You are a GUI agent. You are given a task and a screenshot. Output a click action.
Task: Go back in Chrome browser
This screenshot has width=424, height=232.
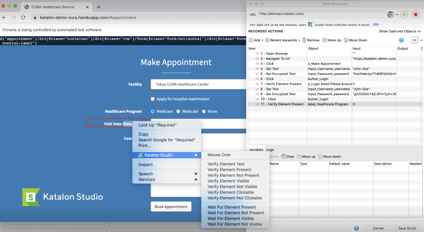tap(4, 17)
